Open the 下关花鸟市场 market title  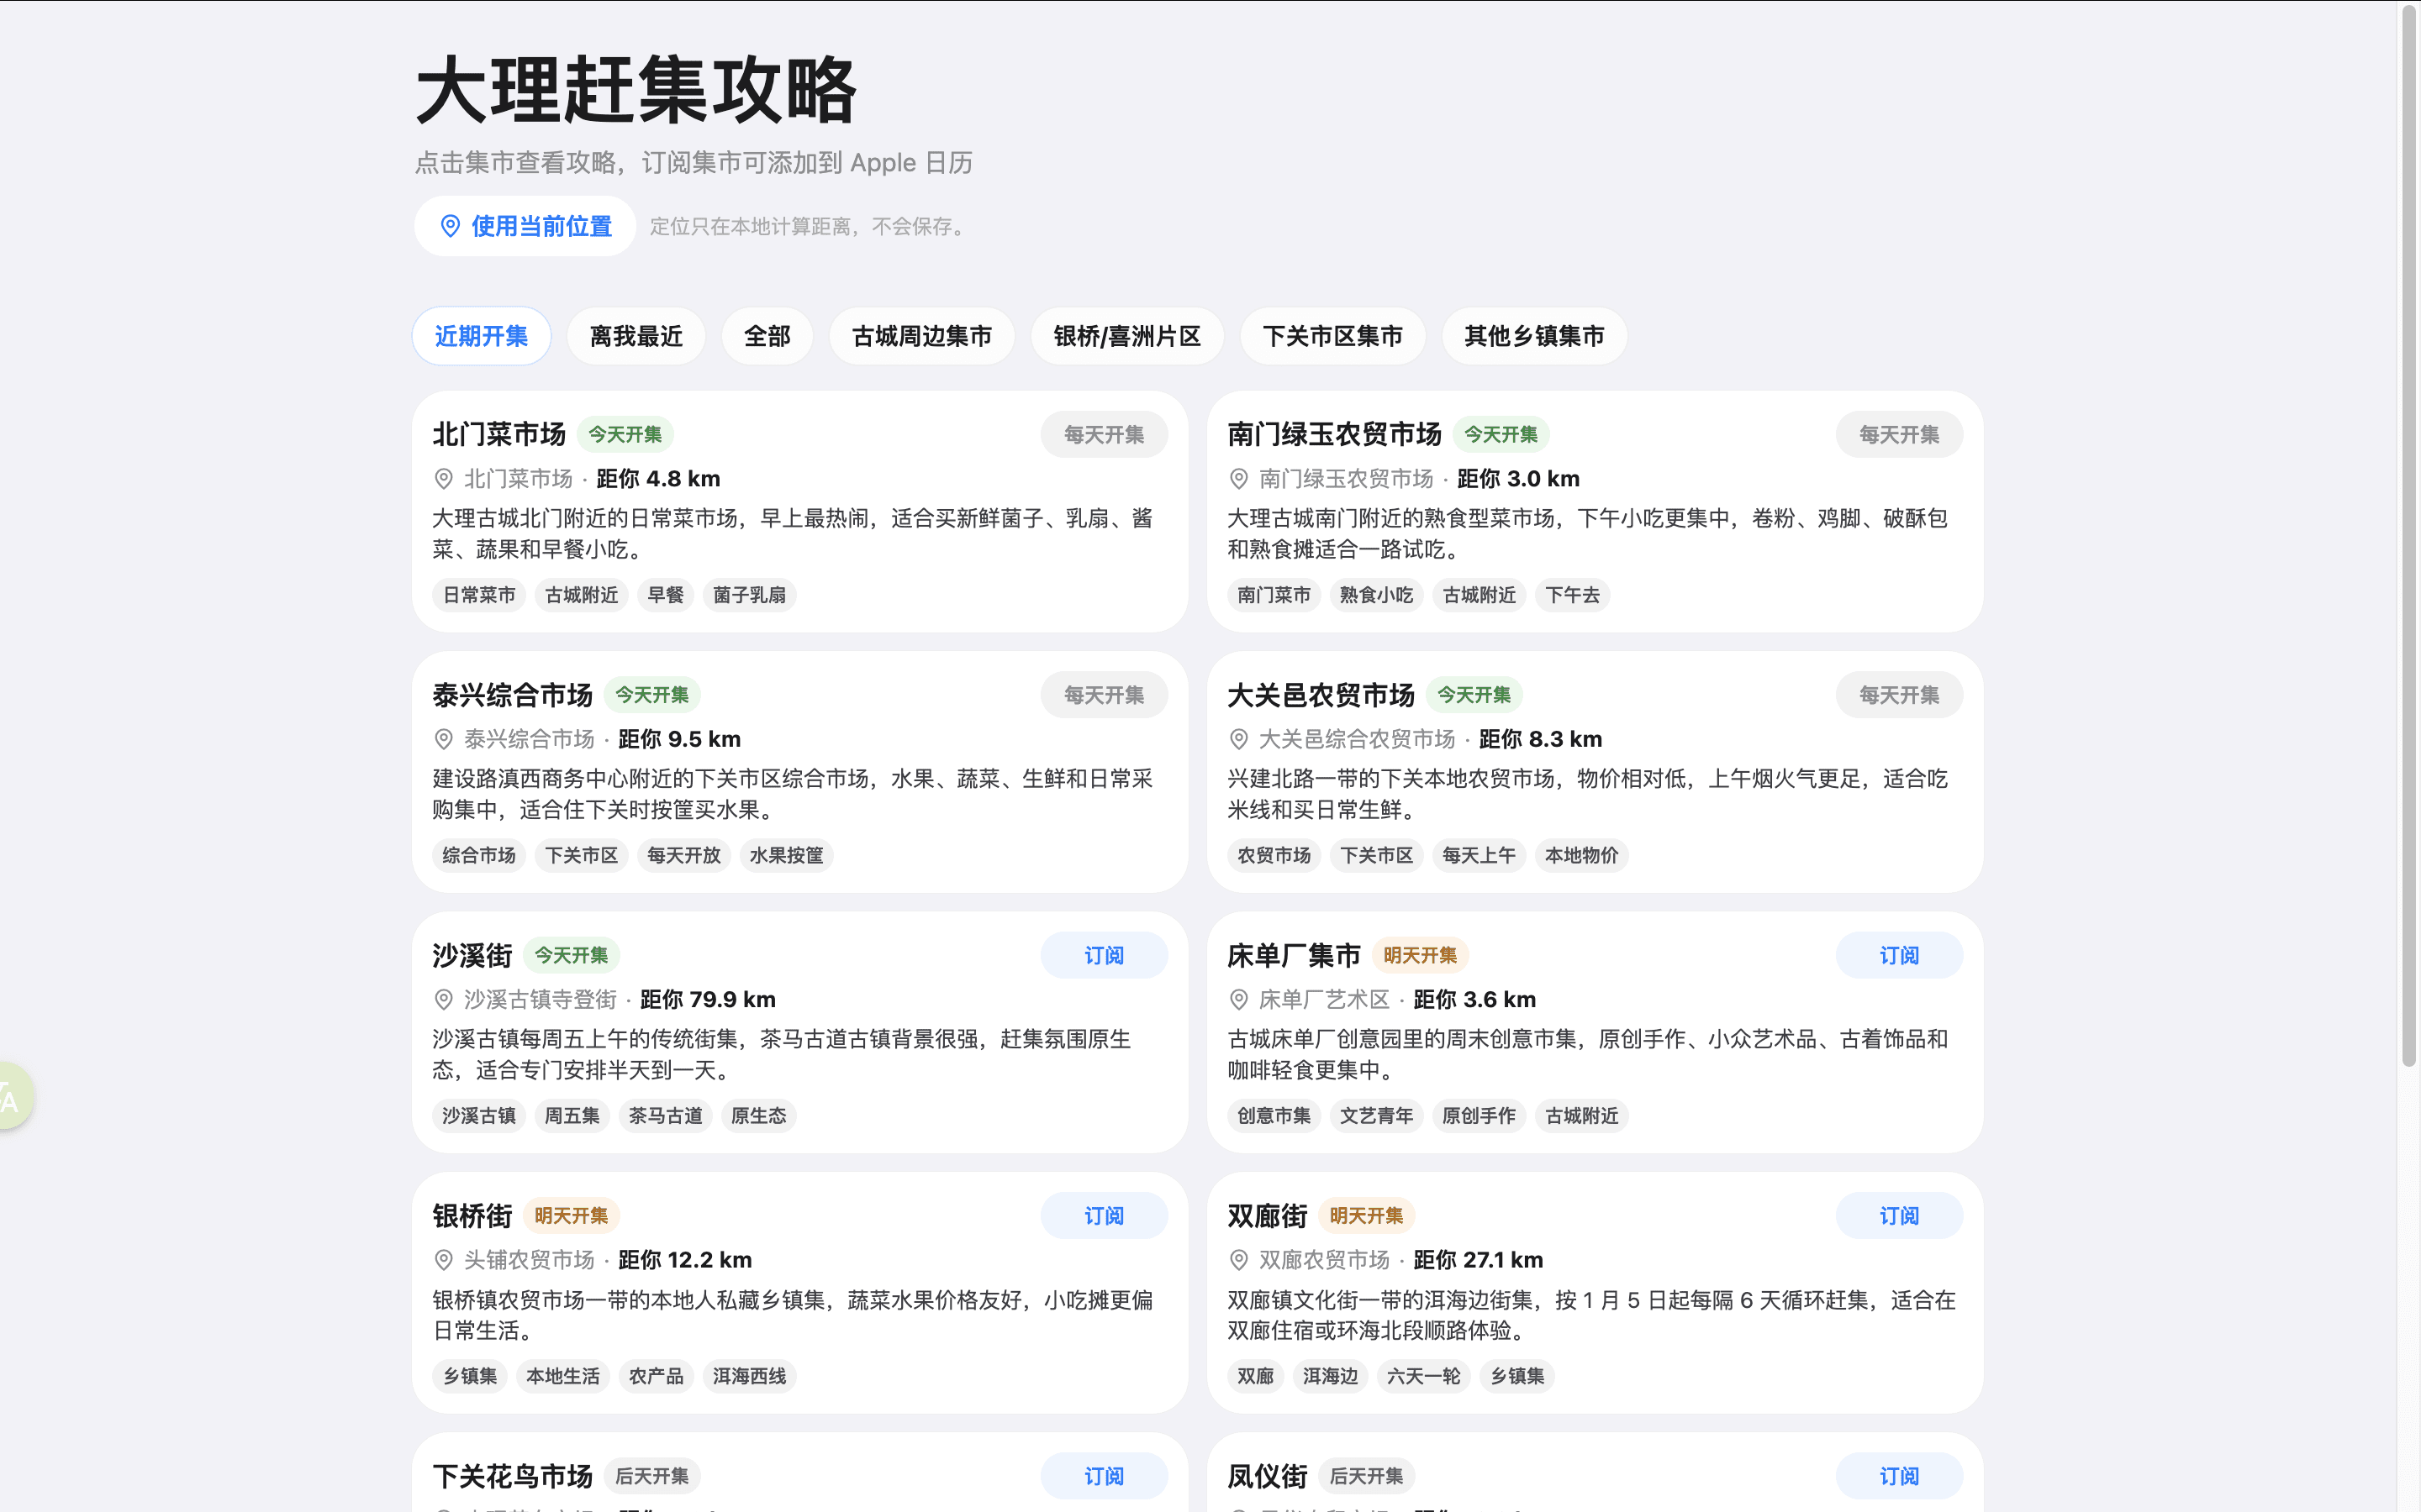pyautogui.click(x=512, y=1476)
